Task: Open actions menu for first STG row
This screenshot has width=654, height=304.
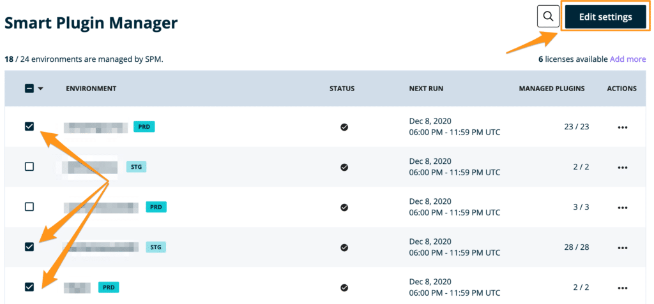Action: click(623, 168)
